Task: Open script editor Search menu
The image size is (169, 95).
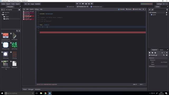Action: [32, 9]
